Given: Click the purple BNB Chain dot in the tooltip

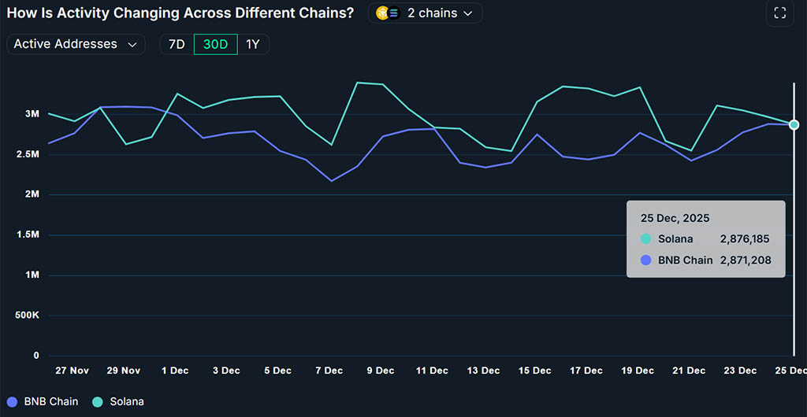Looking at the screenshot, I should [x=646, y=260].
